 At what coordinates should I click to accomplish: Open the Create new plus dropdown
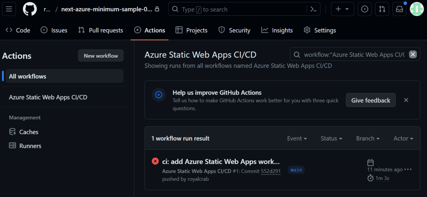(x=342, y=9)
